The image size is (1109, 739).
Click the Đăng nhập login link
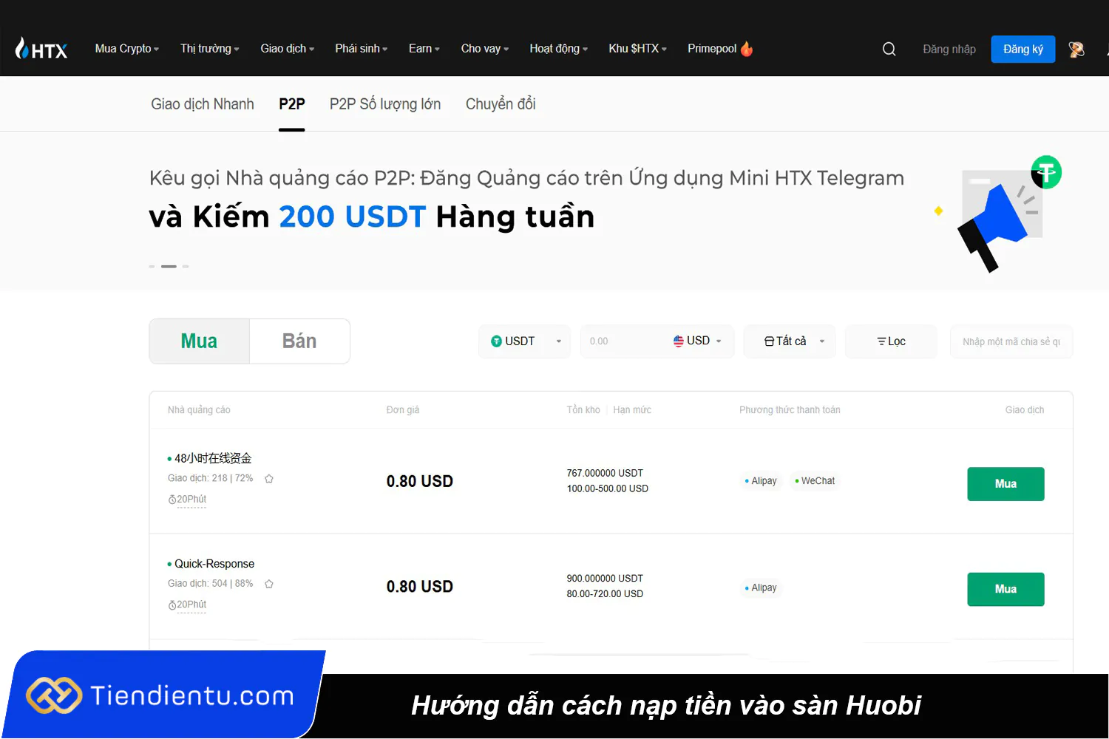pos(949,50)
